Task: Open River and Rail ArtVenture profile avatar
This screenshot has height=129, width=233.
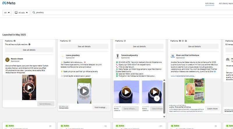Action: pos(173,56)
